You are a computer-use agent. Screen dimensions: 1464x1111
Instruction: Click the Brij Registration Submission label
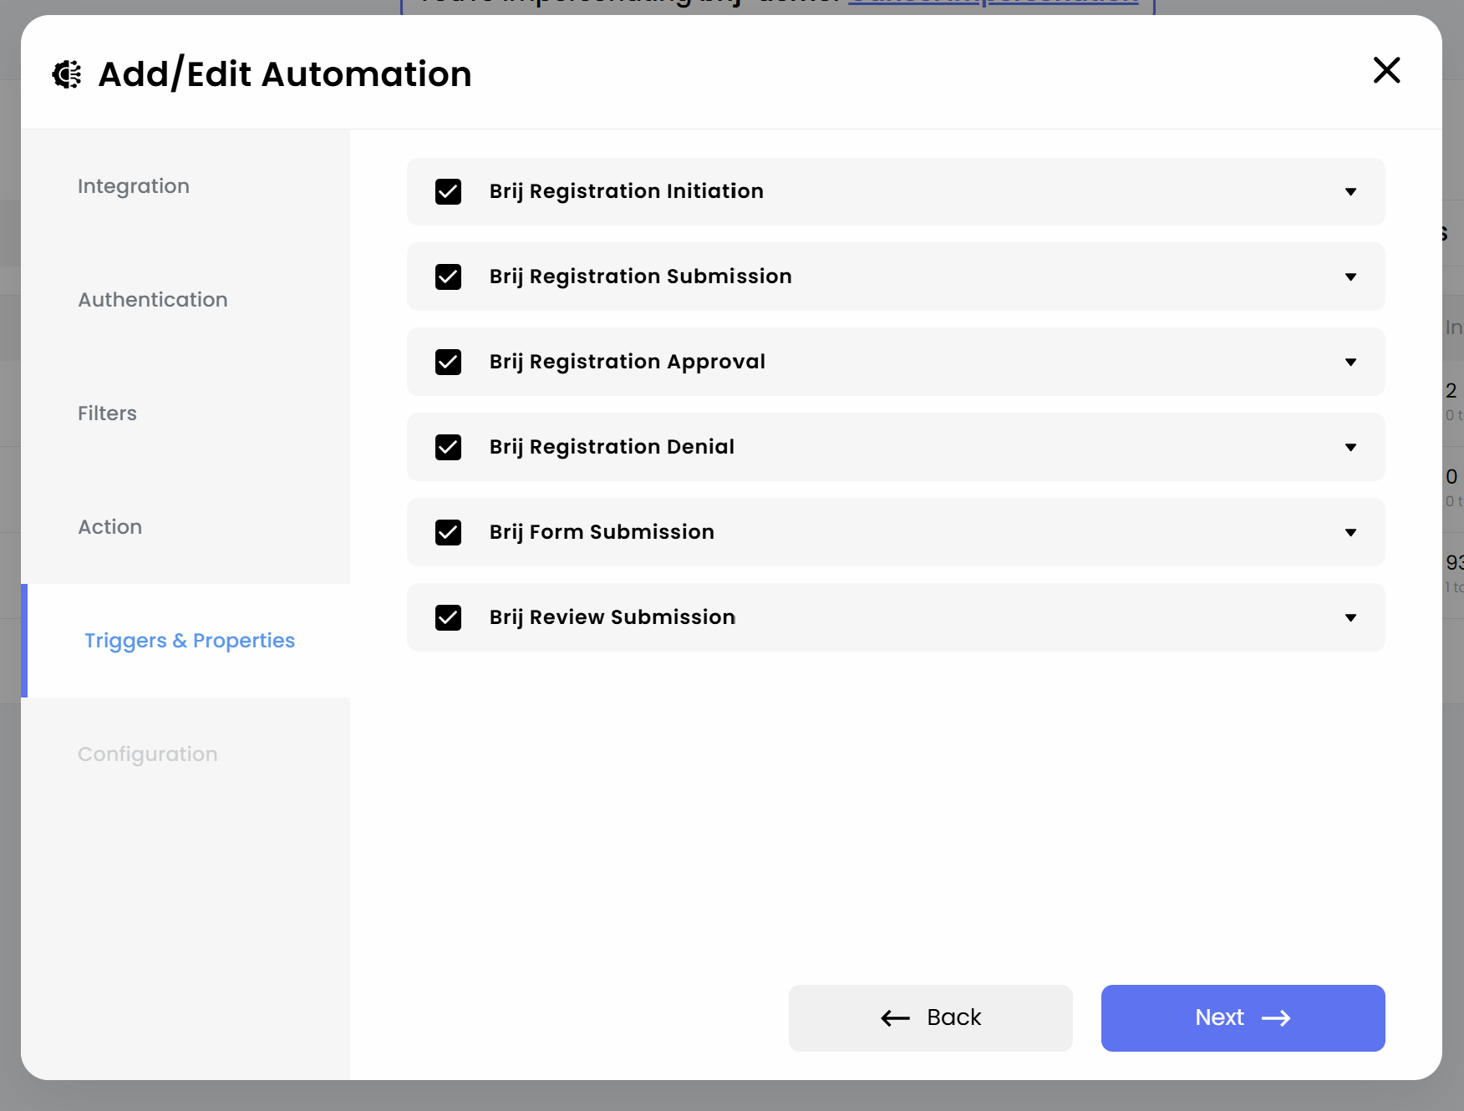(x=641, y=276)
